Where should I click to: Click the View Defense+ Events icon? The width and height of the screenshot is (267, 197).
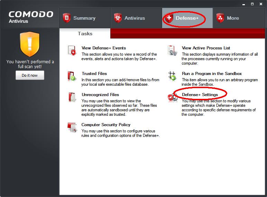coord(72,51)
